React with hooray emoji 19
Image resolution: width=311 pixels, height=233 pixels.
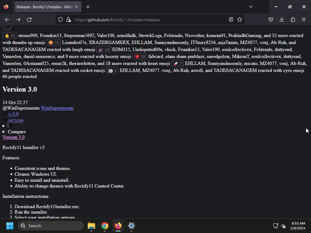[x=104, y=49]
